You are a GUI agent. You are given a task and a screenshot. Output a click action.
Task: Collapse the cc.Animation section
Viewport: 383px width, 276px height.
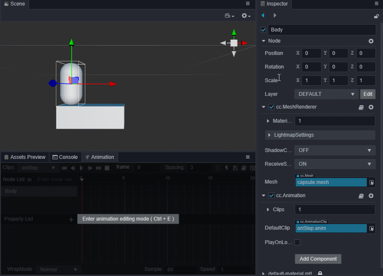tap(264, 195)
